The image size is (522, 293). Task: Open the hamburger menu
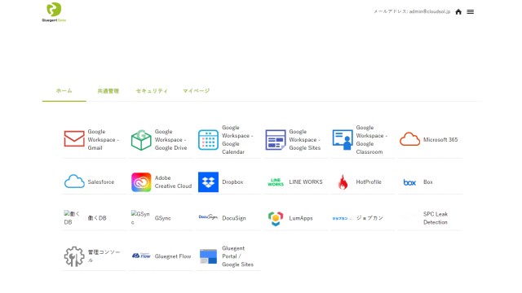tap(470, 12)
